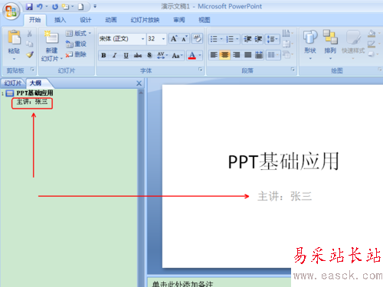Open the 快速样式 quick styles gallery
The width and height of the screenshot is (383, 287).
coord(353,44)
